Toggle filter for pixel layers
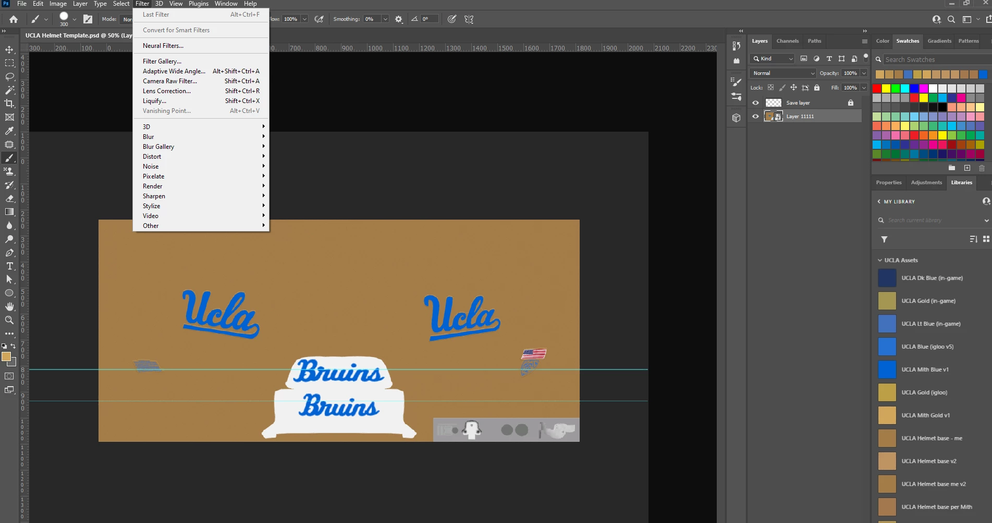The image size is (992, 523). [x=804, y=58]
